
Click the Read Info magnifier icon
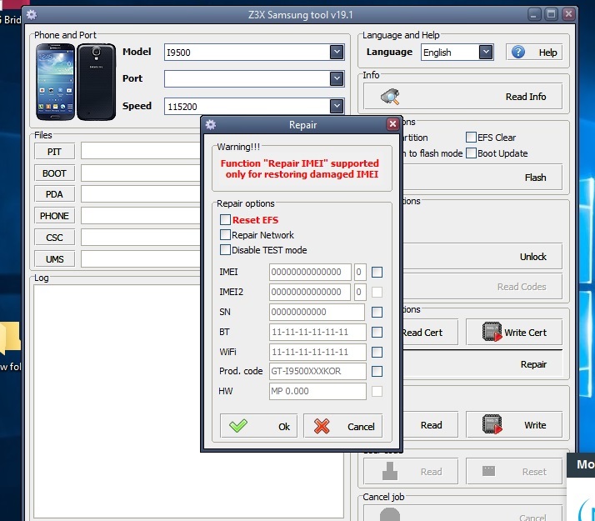click(390, 97)
